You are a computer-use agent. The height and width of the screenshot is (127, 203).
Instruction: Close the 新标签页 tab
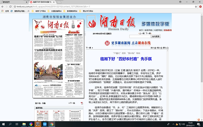(27, 2)
